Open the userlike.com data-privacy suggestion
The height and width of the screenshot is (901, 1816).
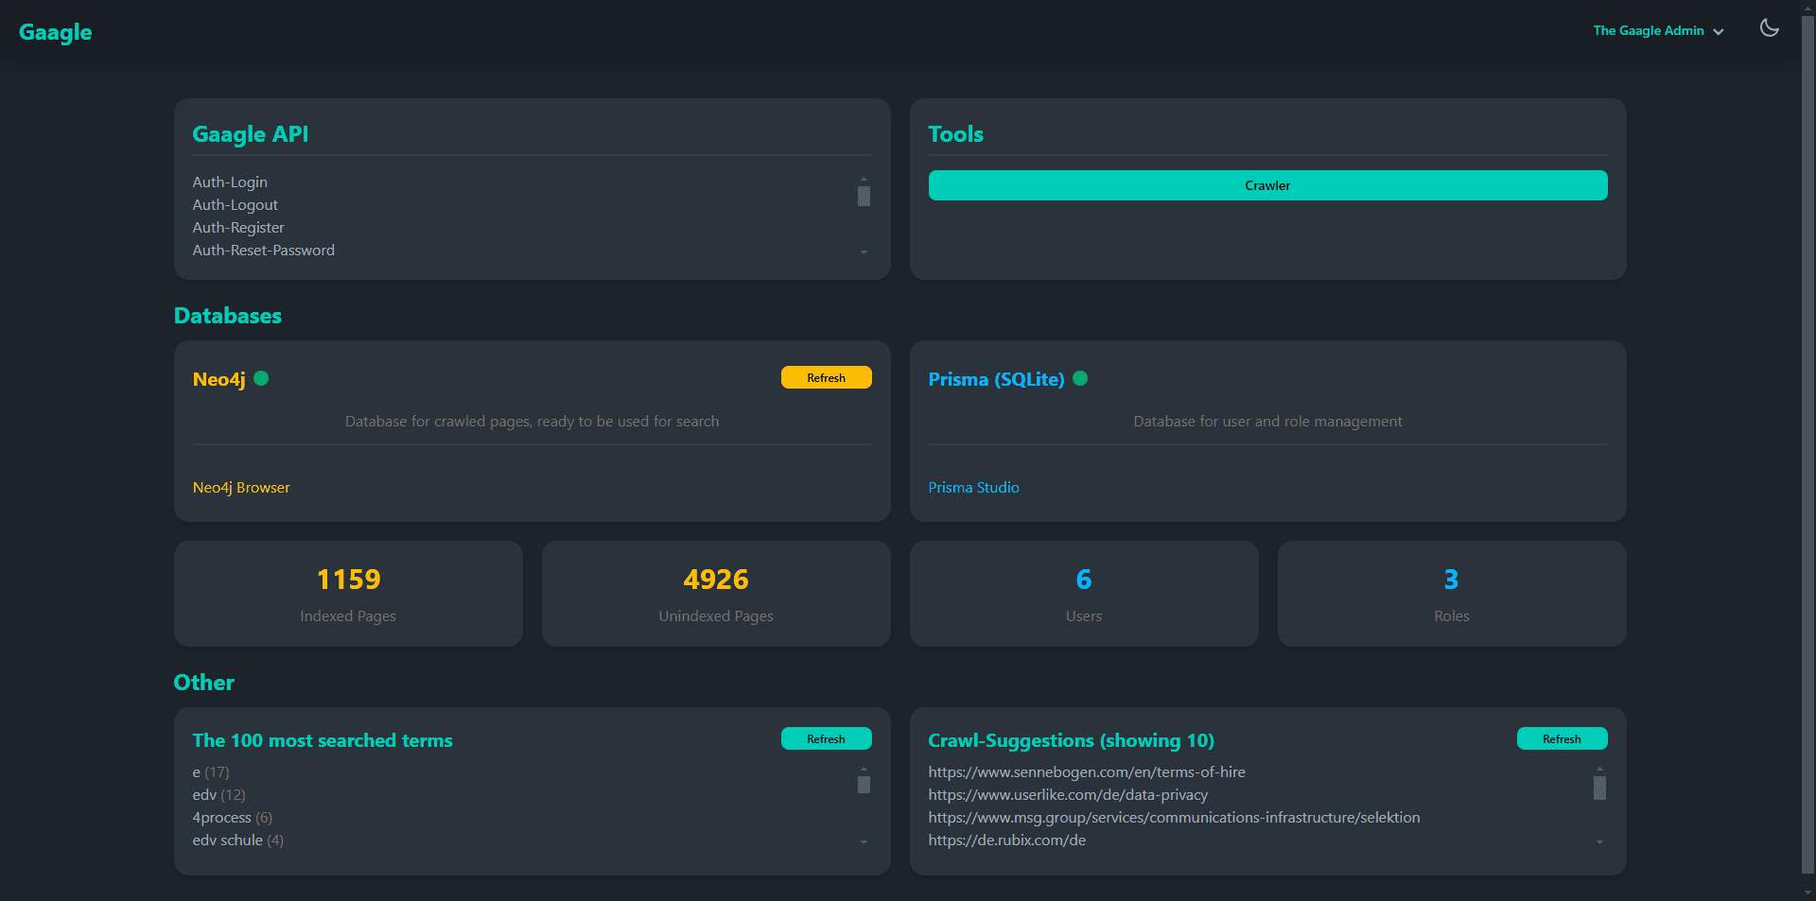[x=1068, y=794]
